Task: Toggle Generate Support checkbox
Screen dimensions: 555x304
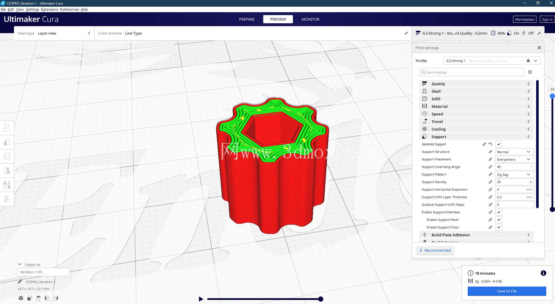Action: pyautogui.click(x=499, y=144)
